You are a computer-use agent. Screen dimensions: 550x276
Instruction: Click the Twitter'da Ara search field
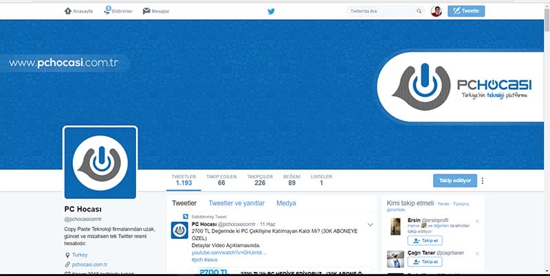(382, 11)
